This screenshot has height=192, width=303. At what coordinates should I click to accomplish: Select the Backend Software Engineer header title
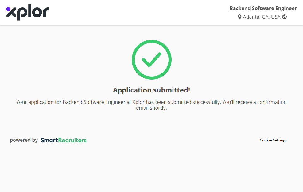tap(263, 8)
